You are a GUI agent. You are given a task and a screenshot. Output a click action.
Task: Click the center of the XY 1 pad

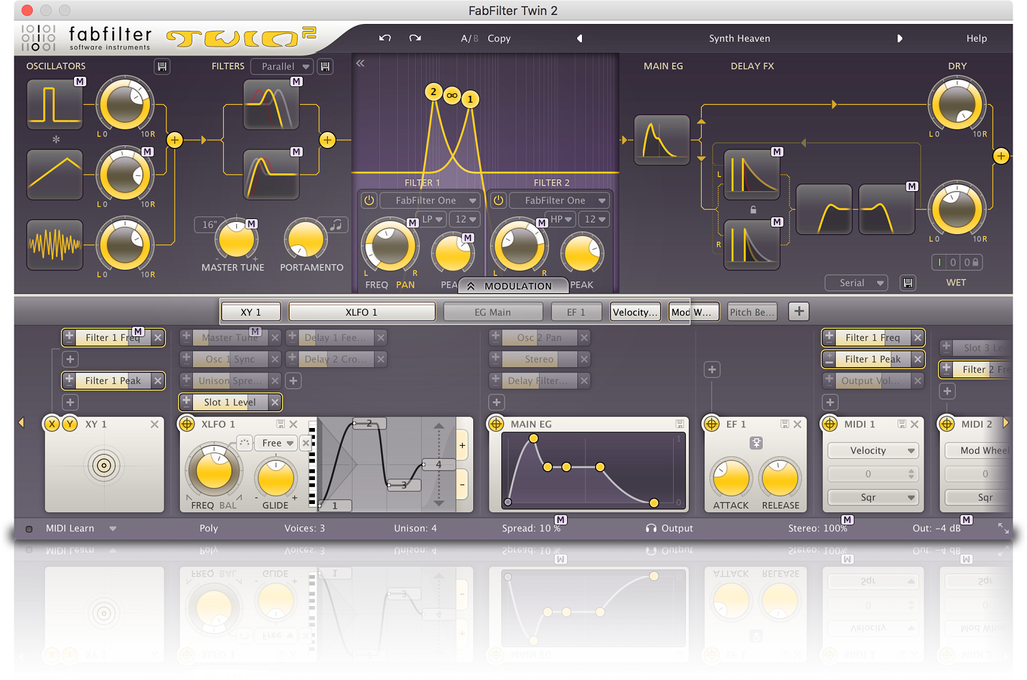[104, 466]
